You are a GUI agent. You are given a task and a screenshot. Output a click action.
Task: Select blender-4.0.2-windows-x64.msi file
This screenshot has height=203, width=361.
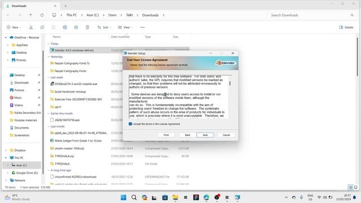click(x=74, y=50)
